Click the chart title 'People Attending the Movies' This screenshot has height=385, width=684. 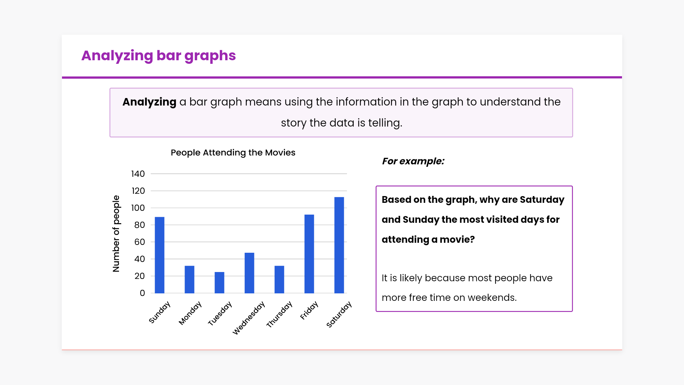click(233, 153)
